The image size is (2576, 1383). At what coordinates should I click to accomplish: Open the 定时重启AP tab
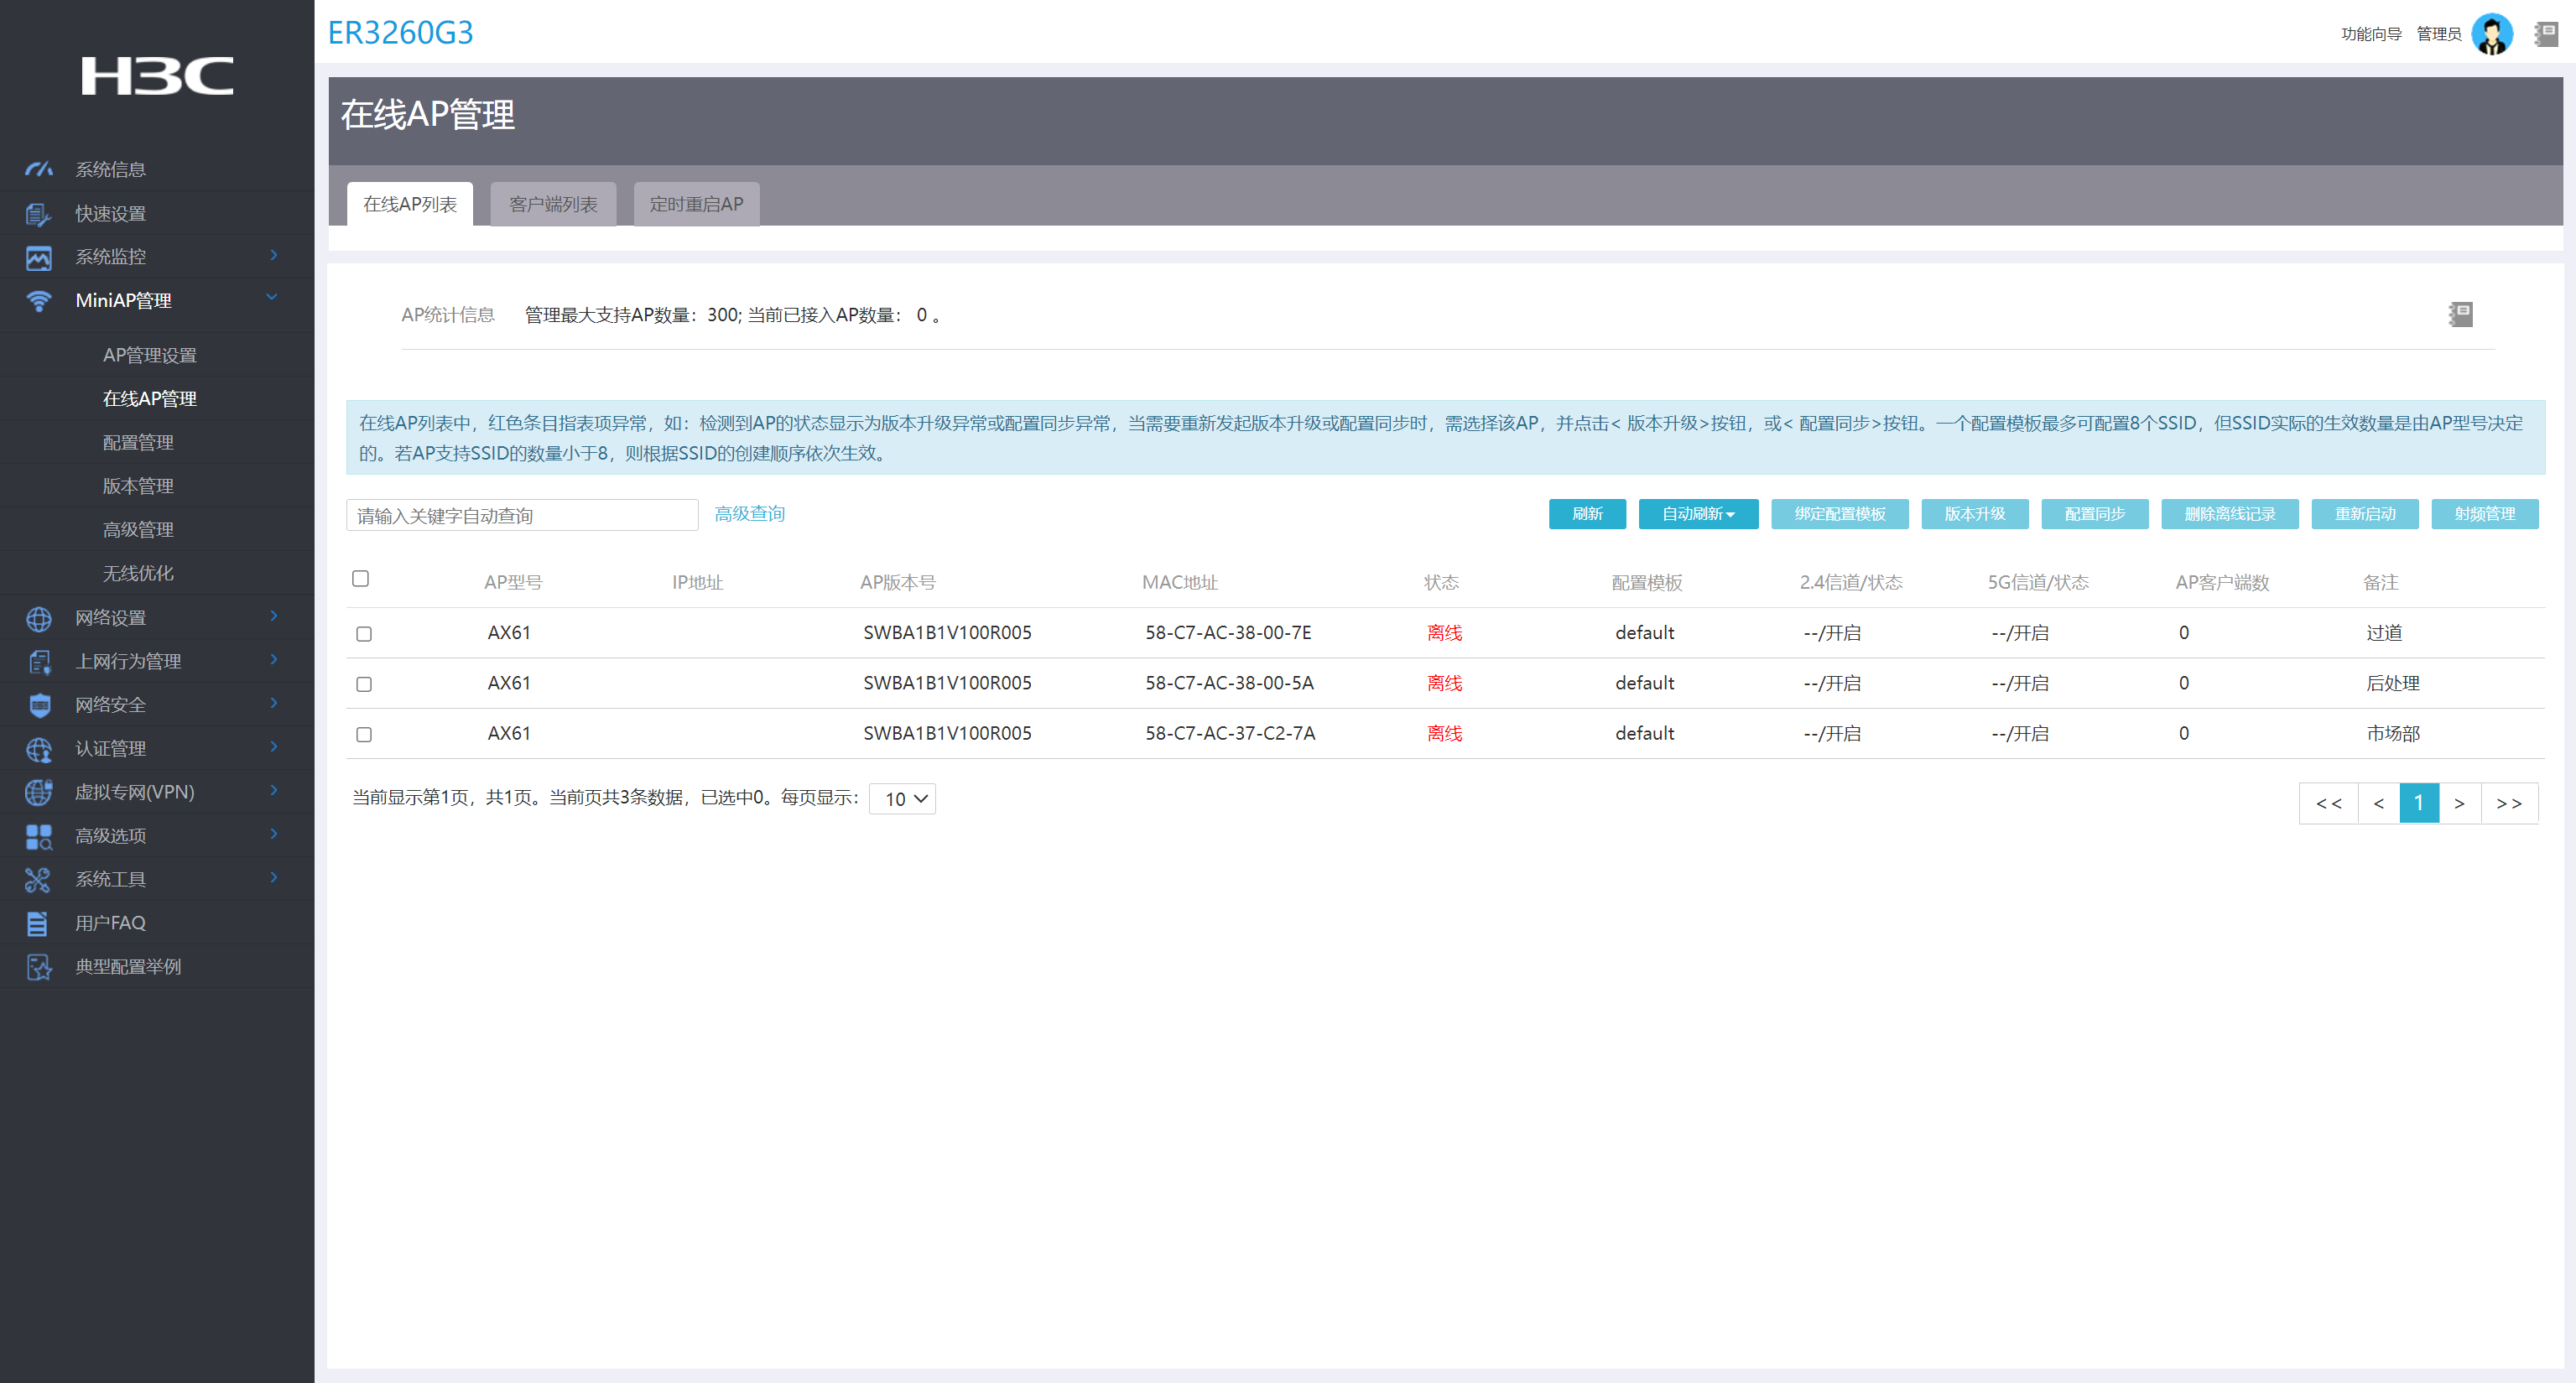coord(696,204)
